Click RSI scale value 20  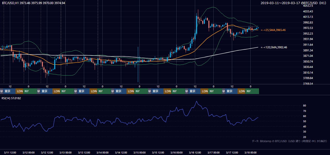pos(305,137)
